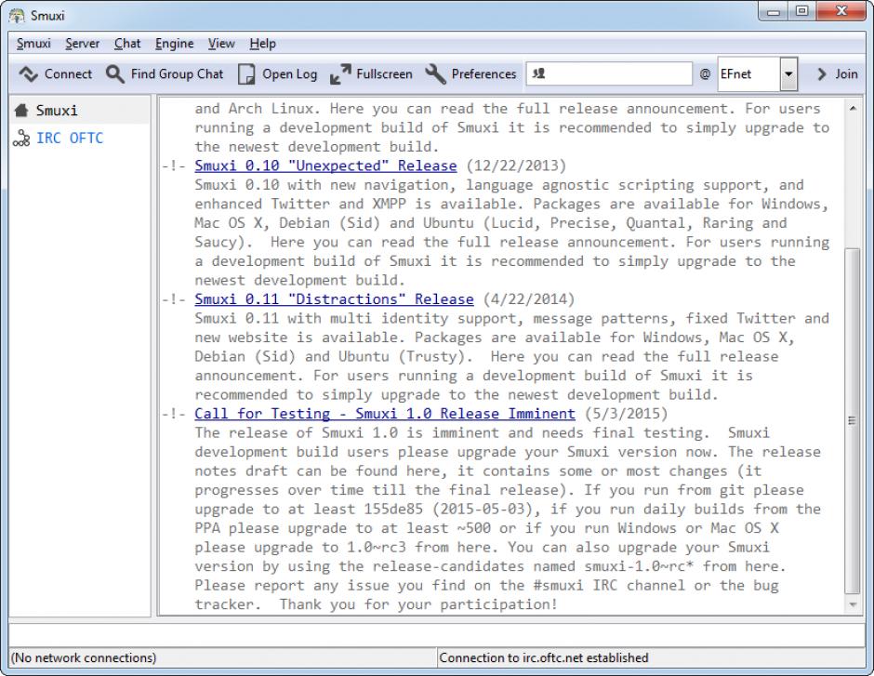Open the Smuxi menu

33,44
